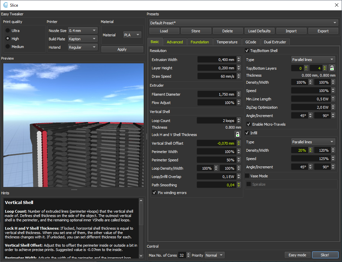Open the Foundation tab
The height and width of the screenshot is (262, 342).
[x=200, y=42]
